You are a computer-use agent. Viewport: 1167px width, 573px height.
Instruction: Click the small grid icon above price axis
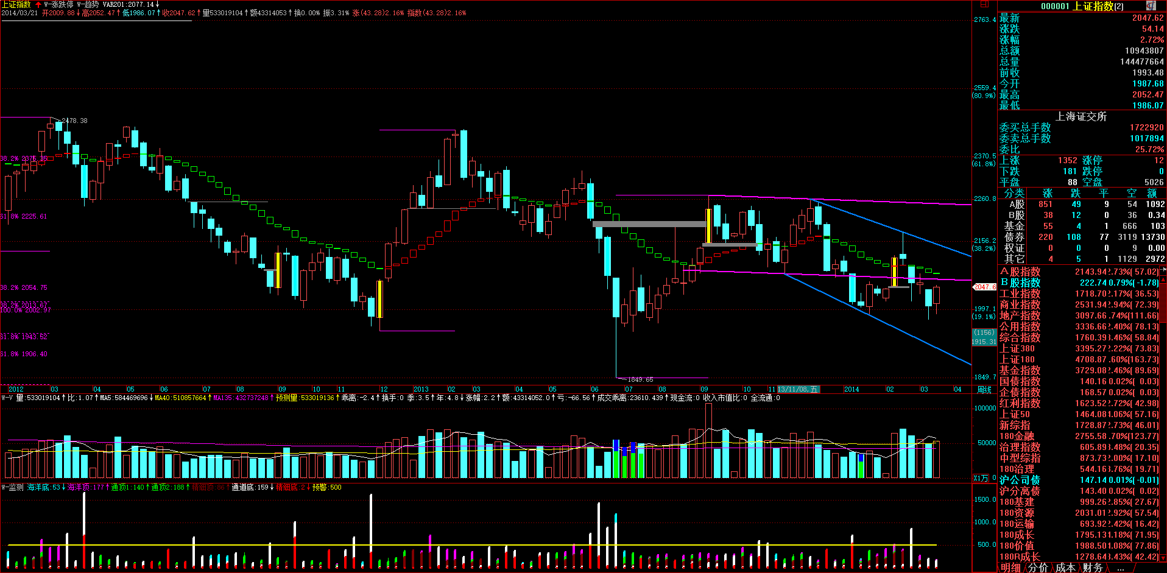[x=985, y=4]
